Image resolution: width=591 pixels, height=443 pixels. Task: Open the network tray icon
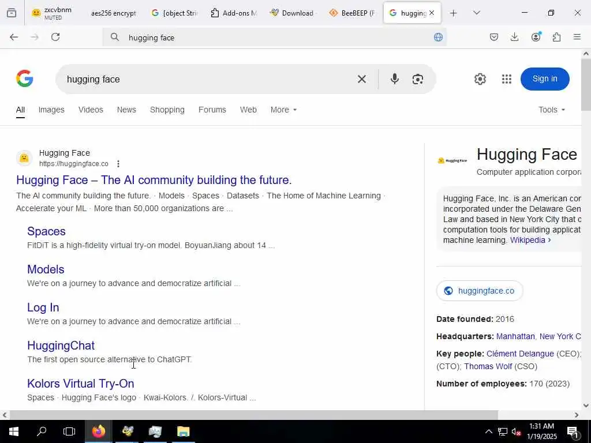(503, 431)
